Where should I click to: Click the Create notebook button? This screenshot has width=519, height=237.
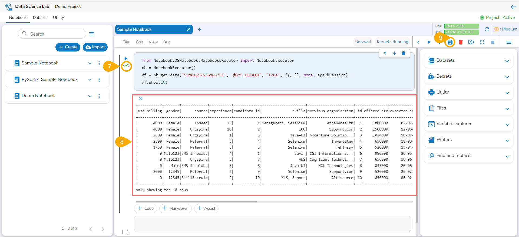68,47
